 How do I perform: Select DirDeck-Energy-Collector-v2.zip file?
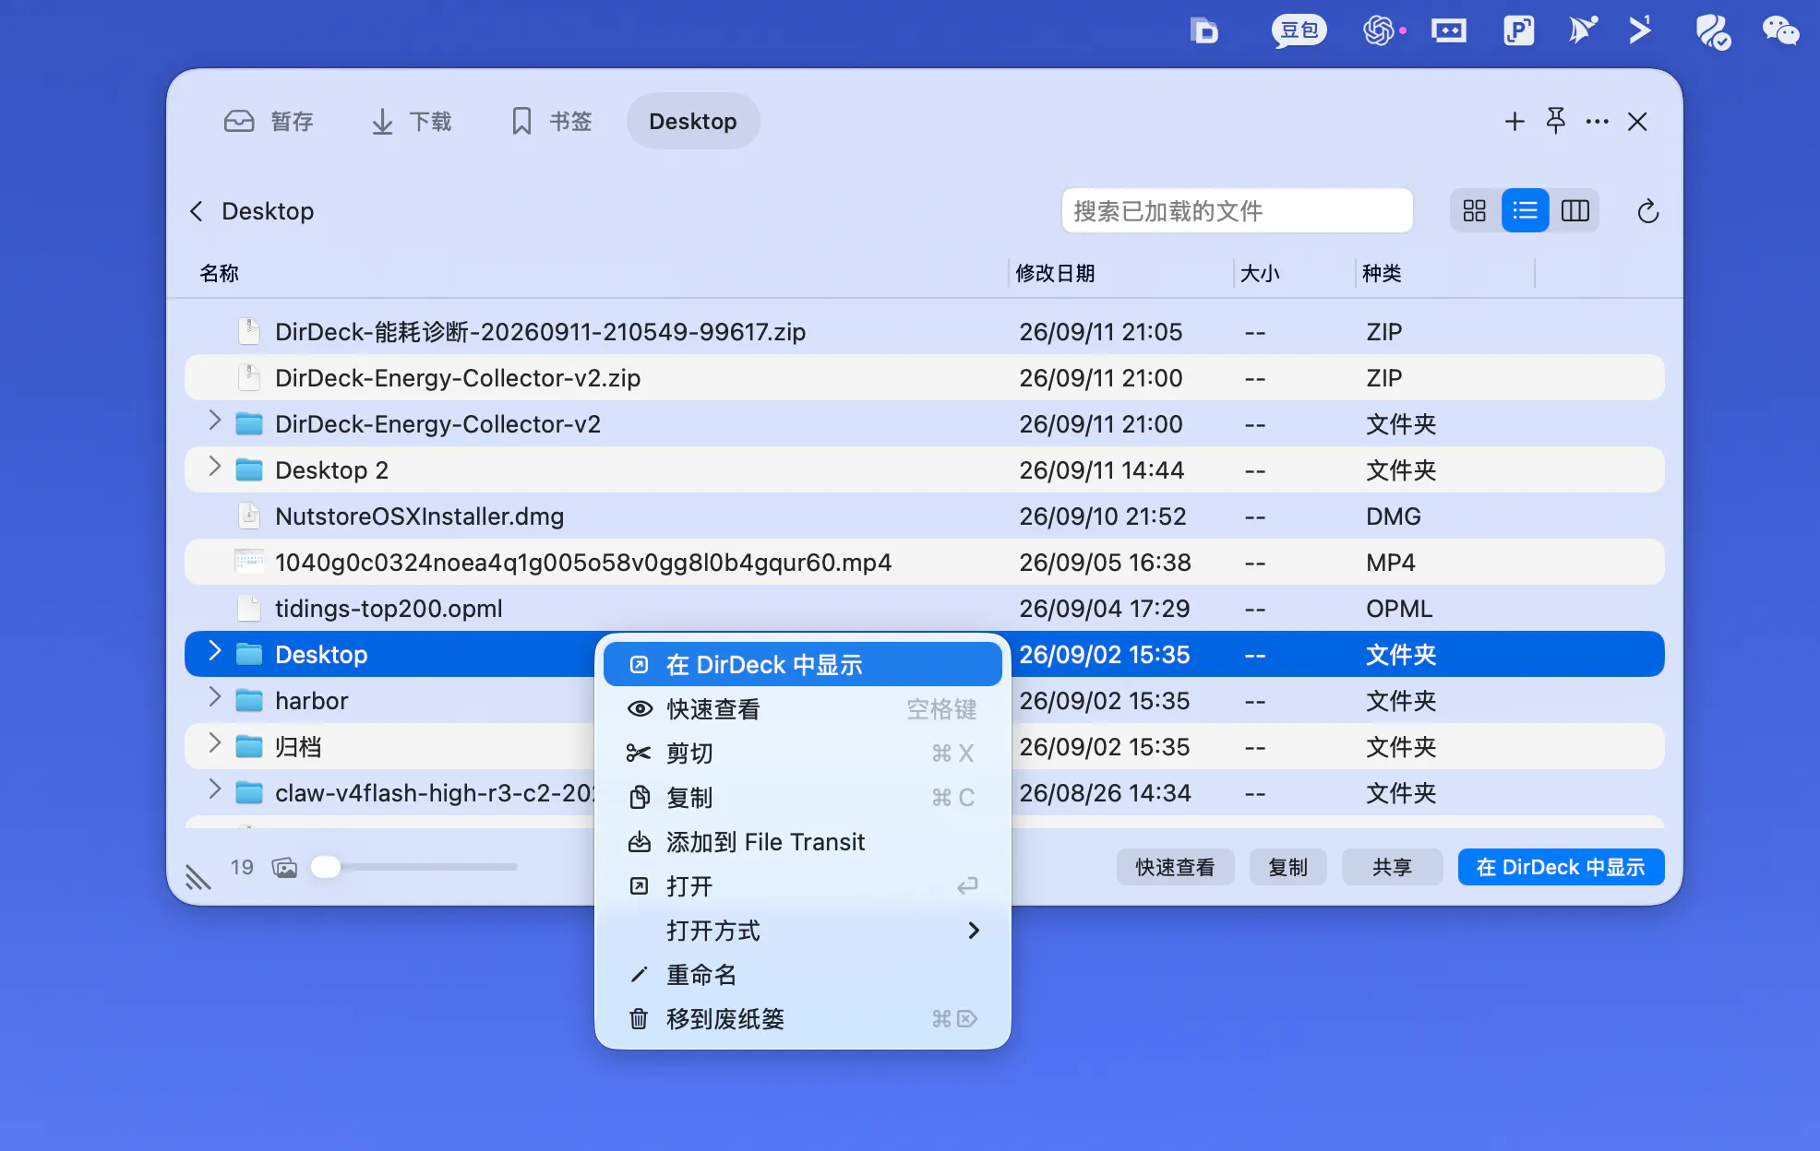(x=925, y=377)
